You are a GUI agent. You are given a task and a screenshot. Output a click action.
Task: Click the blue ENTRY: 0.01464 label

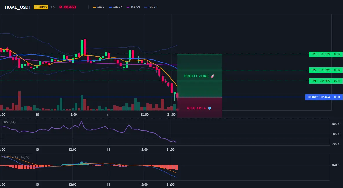point(318,97)
